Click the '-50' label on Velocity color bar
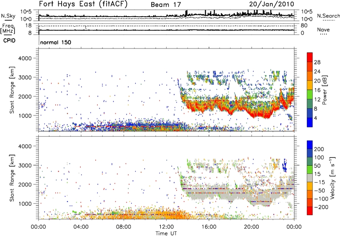This screenshot has height=236, width=340. point(319,190)
